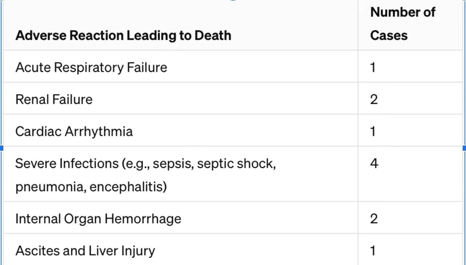Image resolution: width=466 pixels, height=265 pixels.
Task: Click the "Internal Organ Hemorrhage" cell
Action: pos(98,219)
